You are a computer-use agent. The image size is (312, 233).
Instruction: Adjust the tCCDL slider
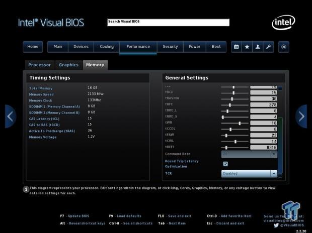tap(235, 130)
